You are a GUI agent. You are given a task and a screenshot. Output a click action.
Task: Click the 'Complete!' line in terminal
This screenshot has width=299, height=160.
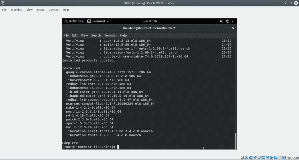71,143
